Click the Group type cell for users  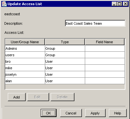click(x=65, y=55)
